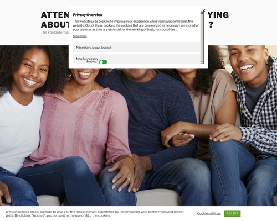
Task: Click the scrollbar down arrow in dialog
Action: click(x=202, y=62)
